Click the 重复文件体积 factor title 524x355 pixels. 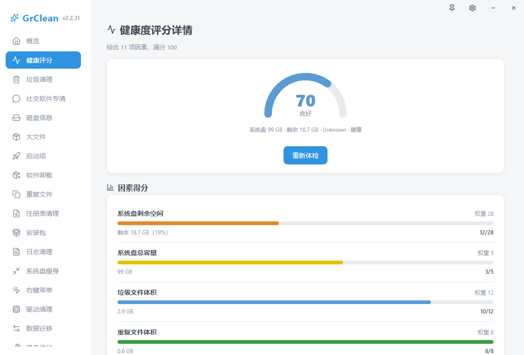click(x=137, y=332)
